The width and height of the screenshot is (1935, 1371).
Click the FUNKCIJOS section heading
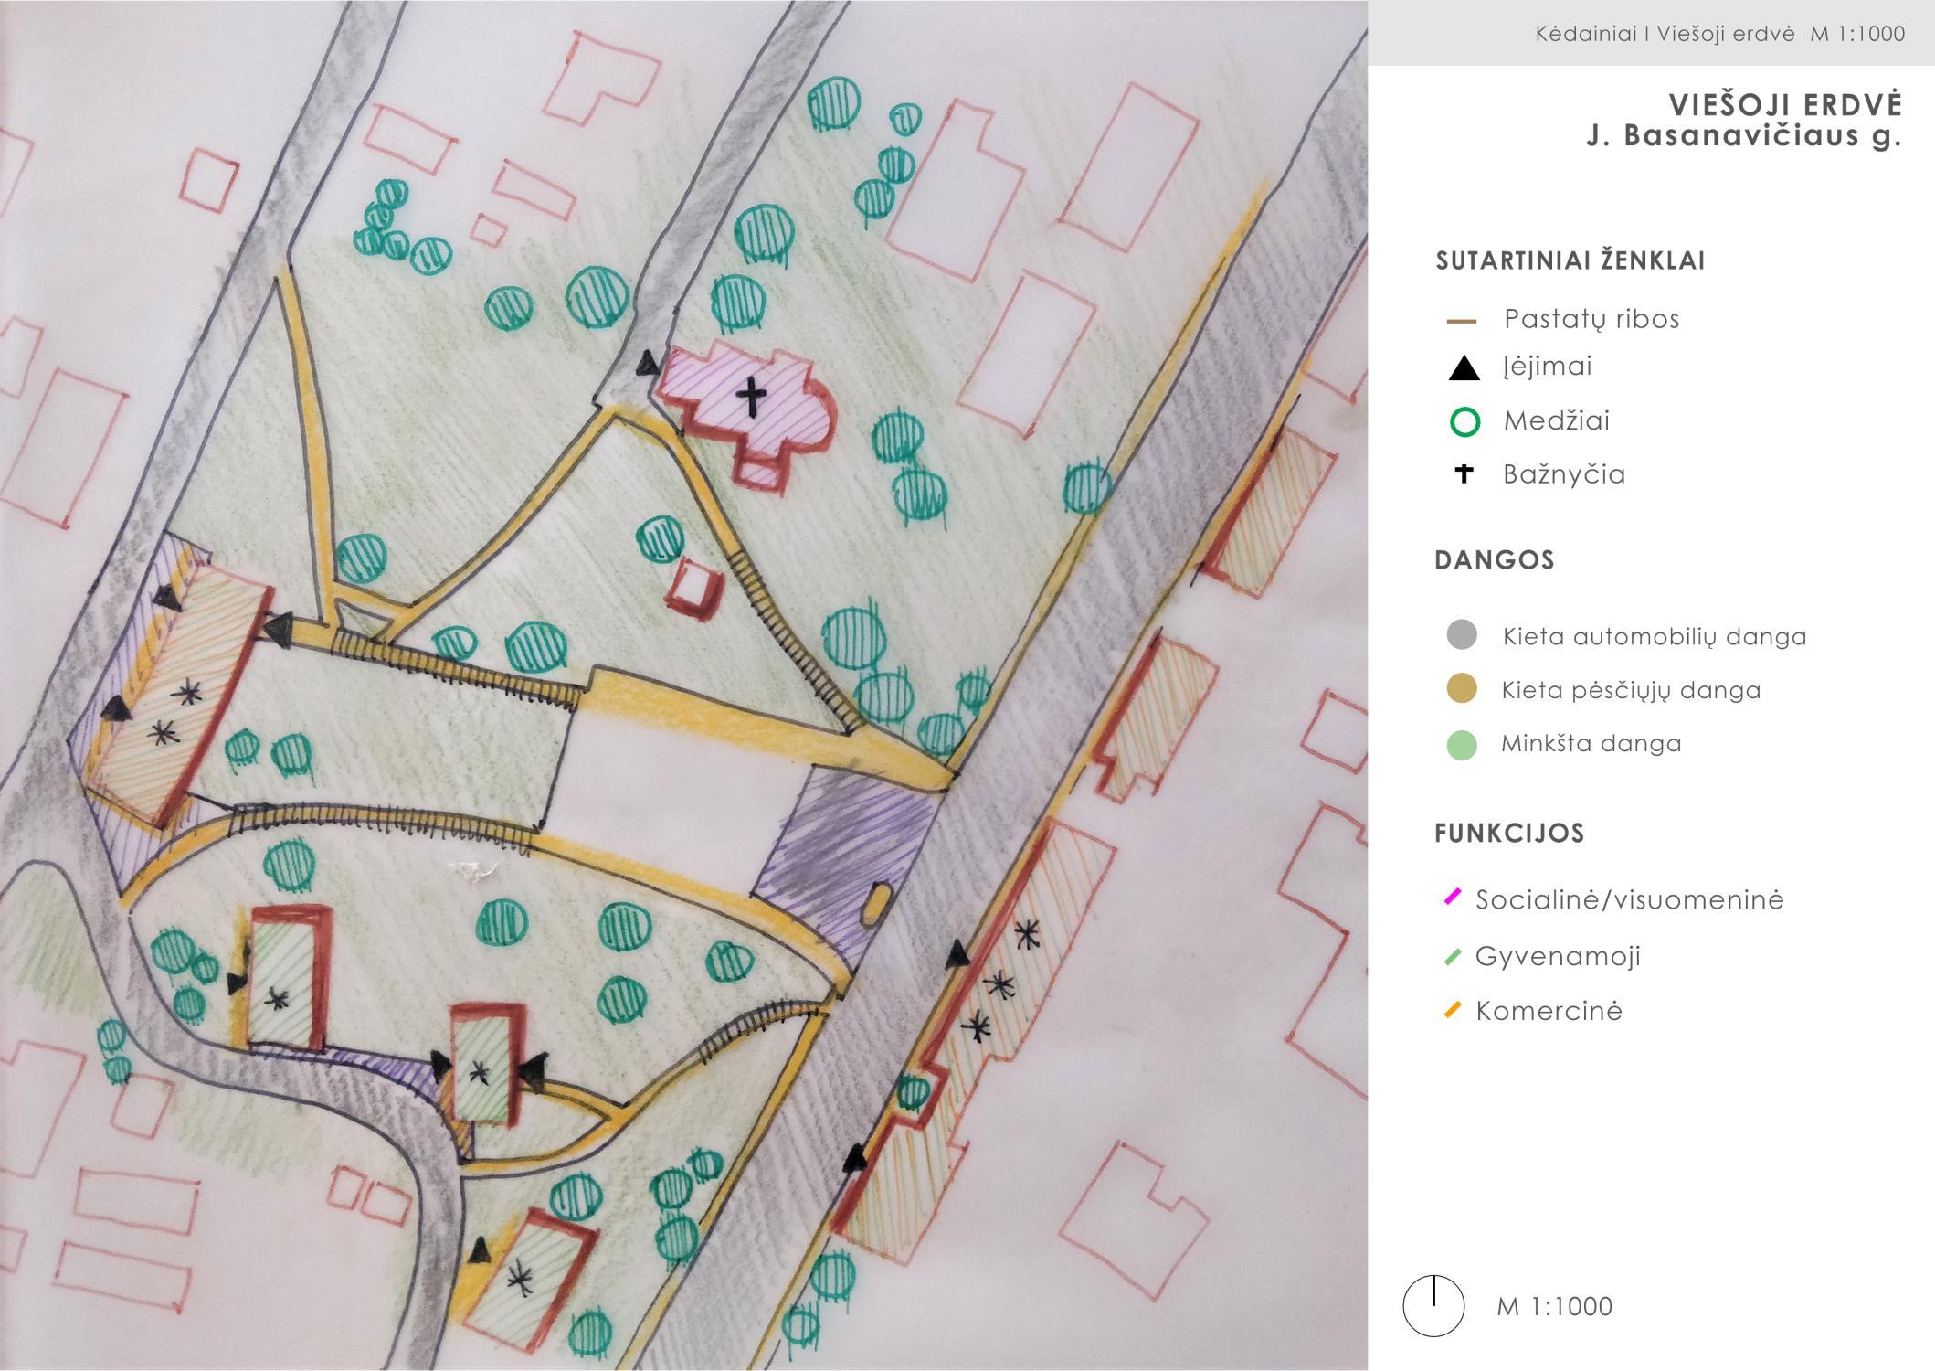coord(1508,834)
